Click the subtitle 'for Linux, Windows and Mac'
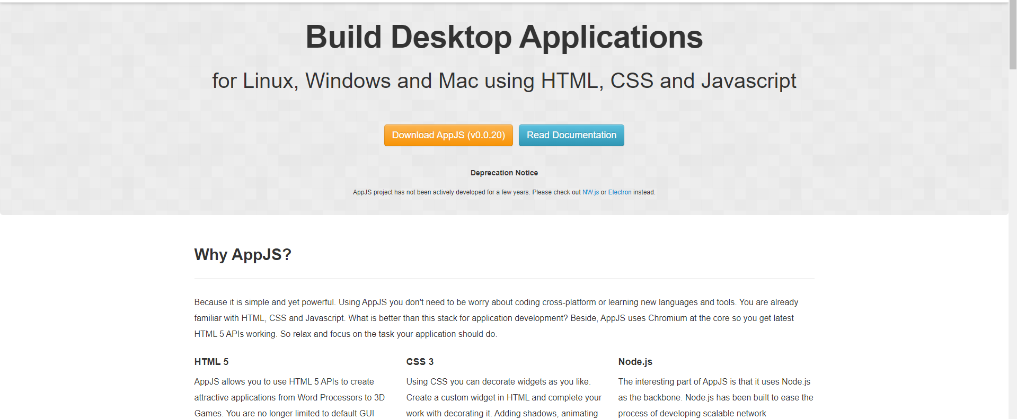 pos(345,81)
